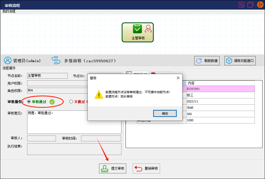The image size is (265, 179).
Task: Select table cell 300
Action: [x=220, y=114]
